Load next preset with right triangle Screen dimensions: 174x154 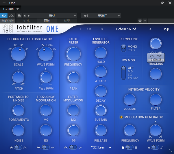pos(29,16)
